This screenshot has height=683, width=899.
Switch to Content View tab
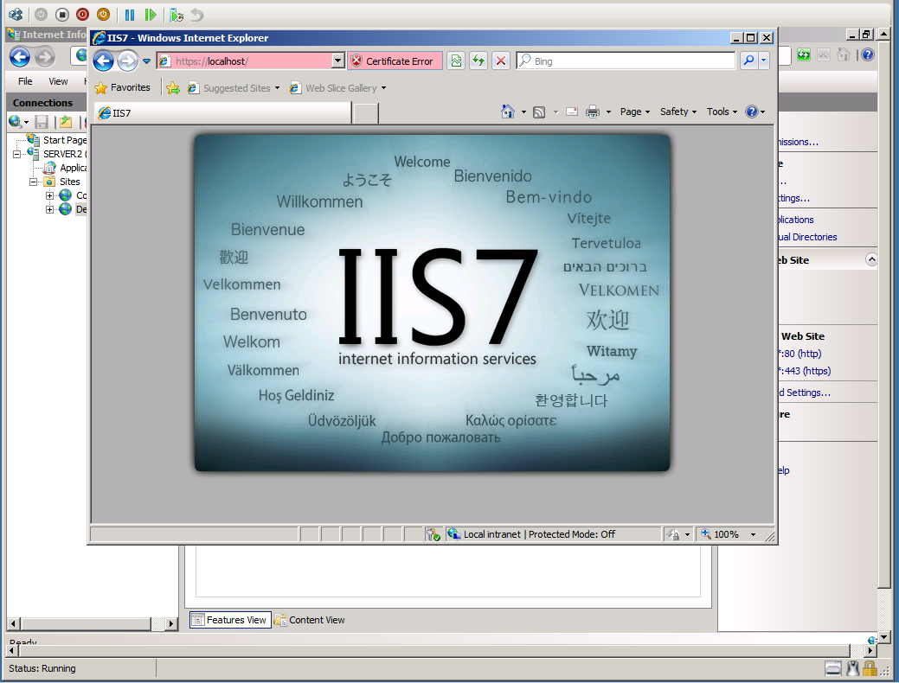pos(310,619)
